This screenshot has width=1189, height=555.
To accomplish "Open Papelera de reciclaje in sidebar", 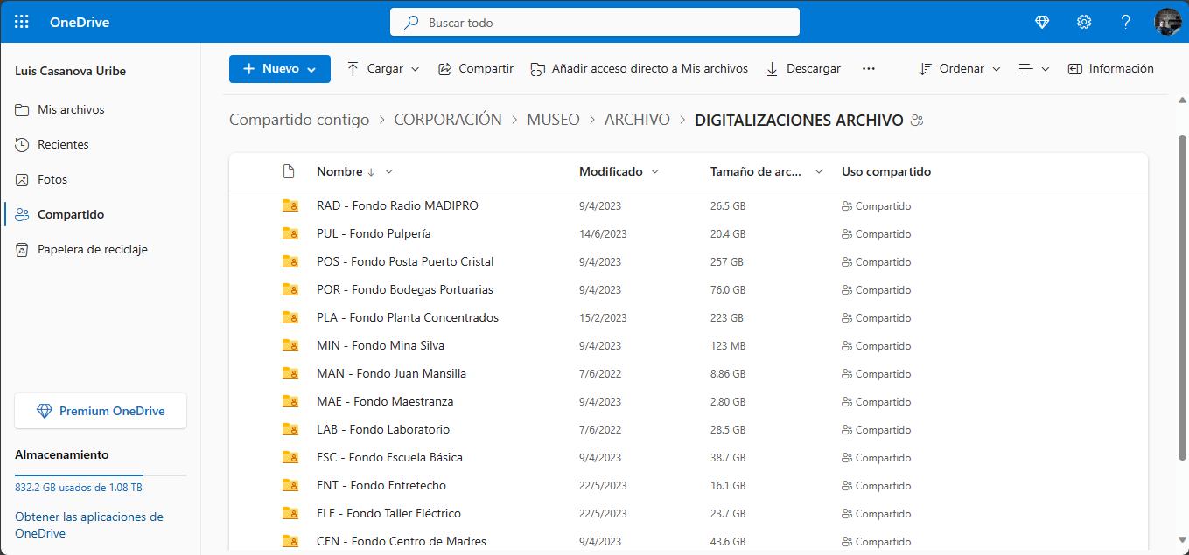I will (x=92, y=250).
